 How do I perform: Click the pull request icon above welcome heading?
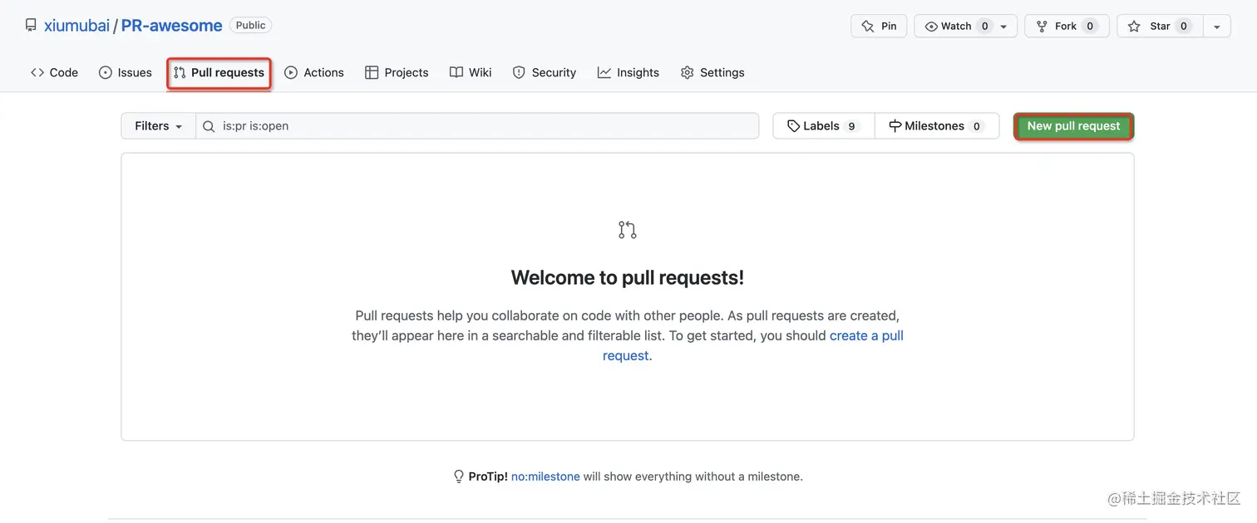628,230
